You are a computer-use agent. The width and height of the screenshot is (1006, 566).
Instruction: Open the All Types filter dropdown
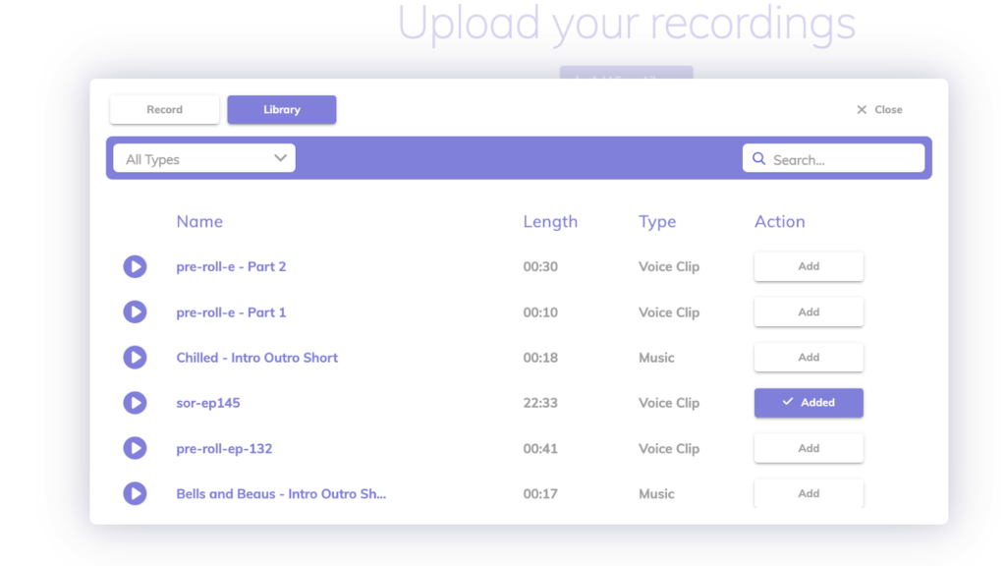point(204,158)
